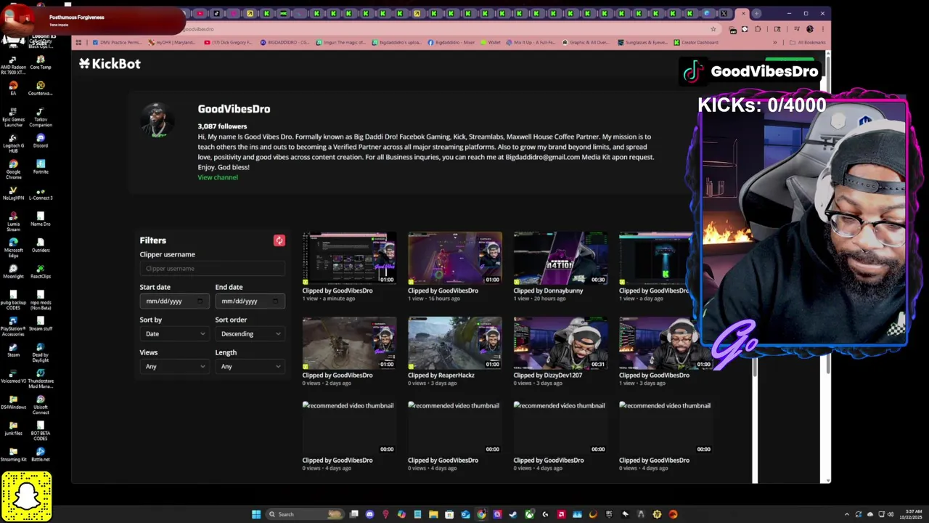Open the Google Chrome desktop shortcut
929x523 pixels.
(13, 169)
